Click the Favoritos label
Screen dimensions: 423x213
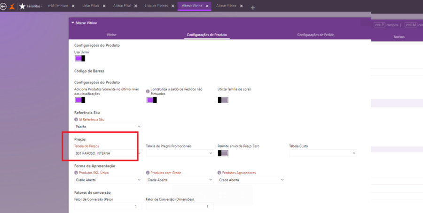coord(34,6)
